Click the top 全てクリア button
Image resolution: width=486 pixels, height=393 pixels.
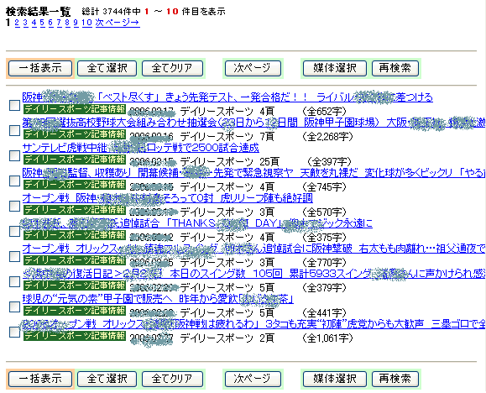click(x=172, y=68)
